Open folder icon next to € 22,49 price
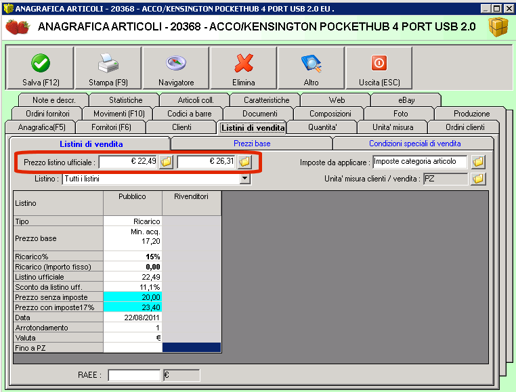 coord(166,162)
